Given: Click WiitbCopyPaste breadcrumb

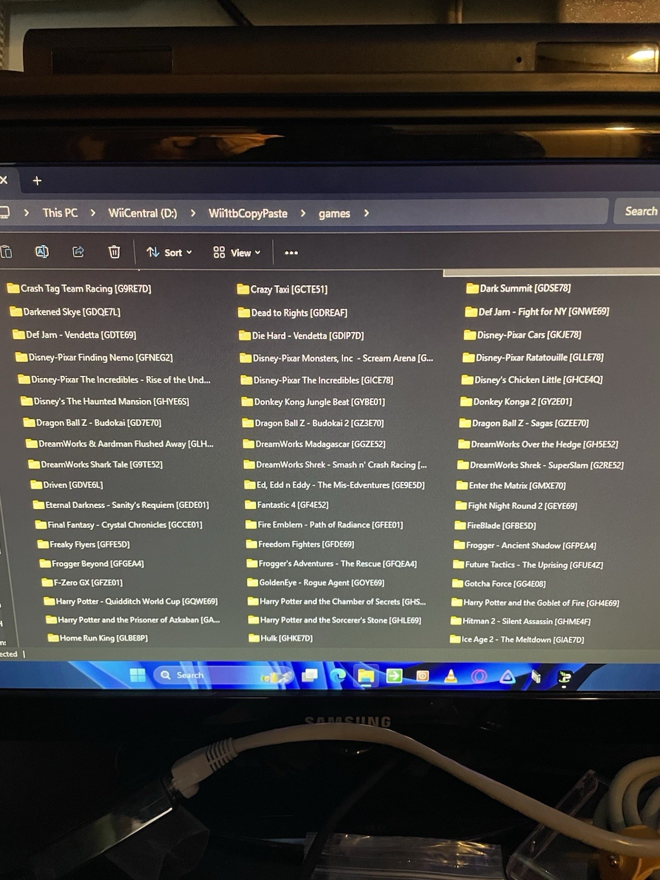Looking at the screenshot, I should point(248,213).
